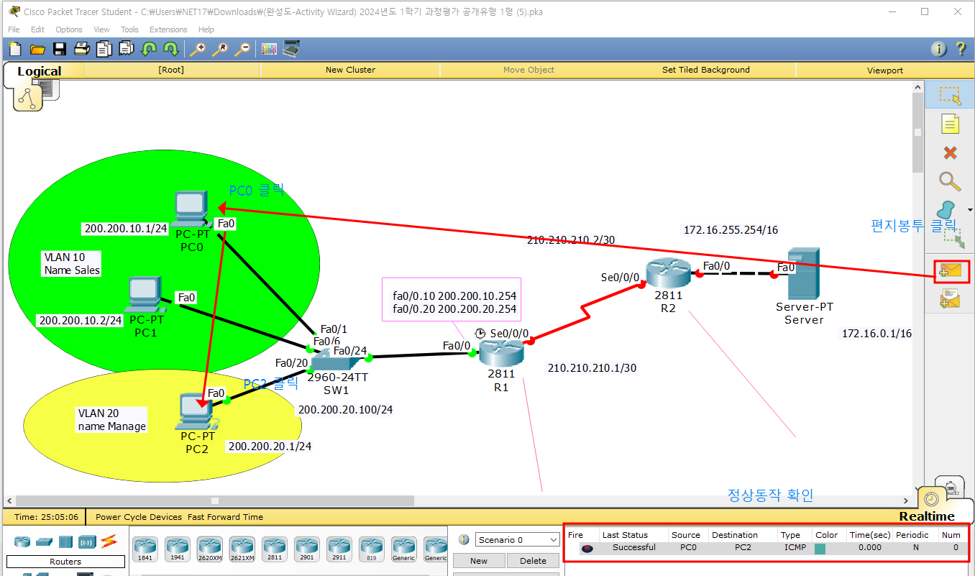This screenshot has width=975, height=576.
Task: Select the Routers device category icon
Action: tap(23, 541)
